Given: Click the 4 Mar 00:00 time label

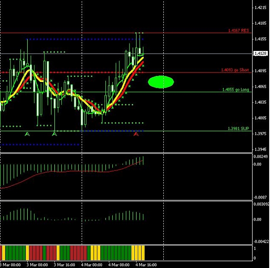Looking at the screenshot, I should pyautogui.click(x=92, y=265).
